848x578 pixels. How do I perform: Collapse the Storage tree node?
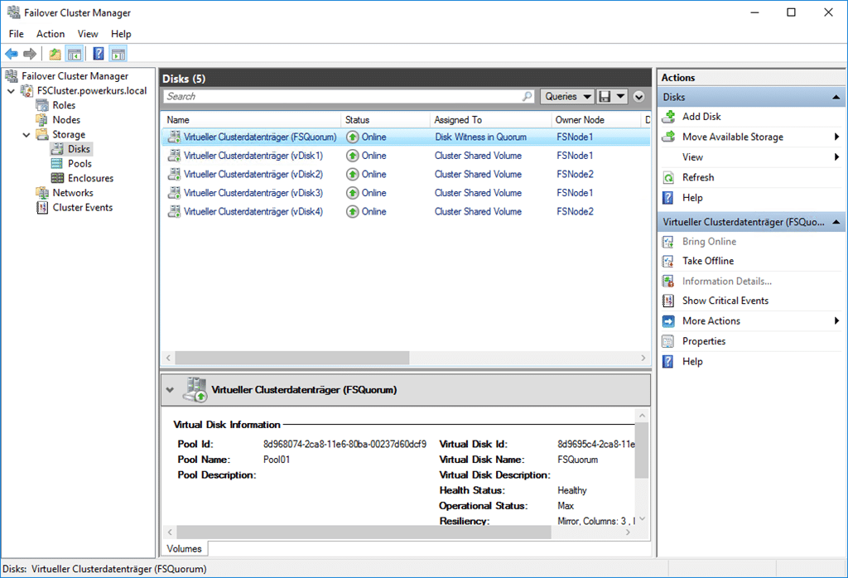point(26,135)
